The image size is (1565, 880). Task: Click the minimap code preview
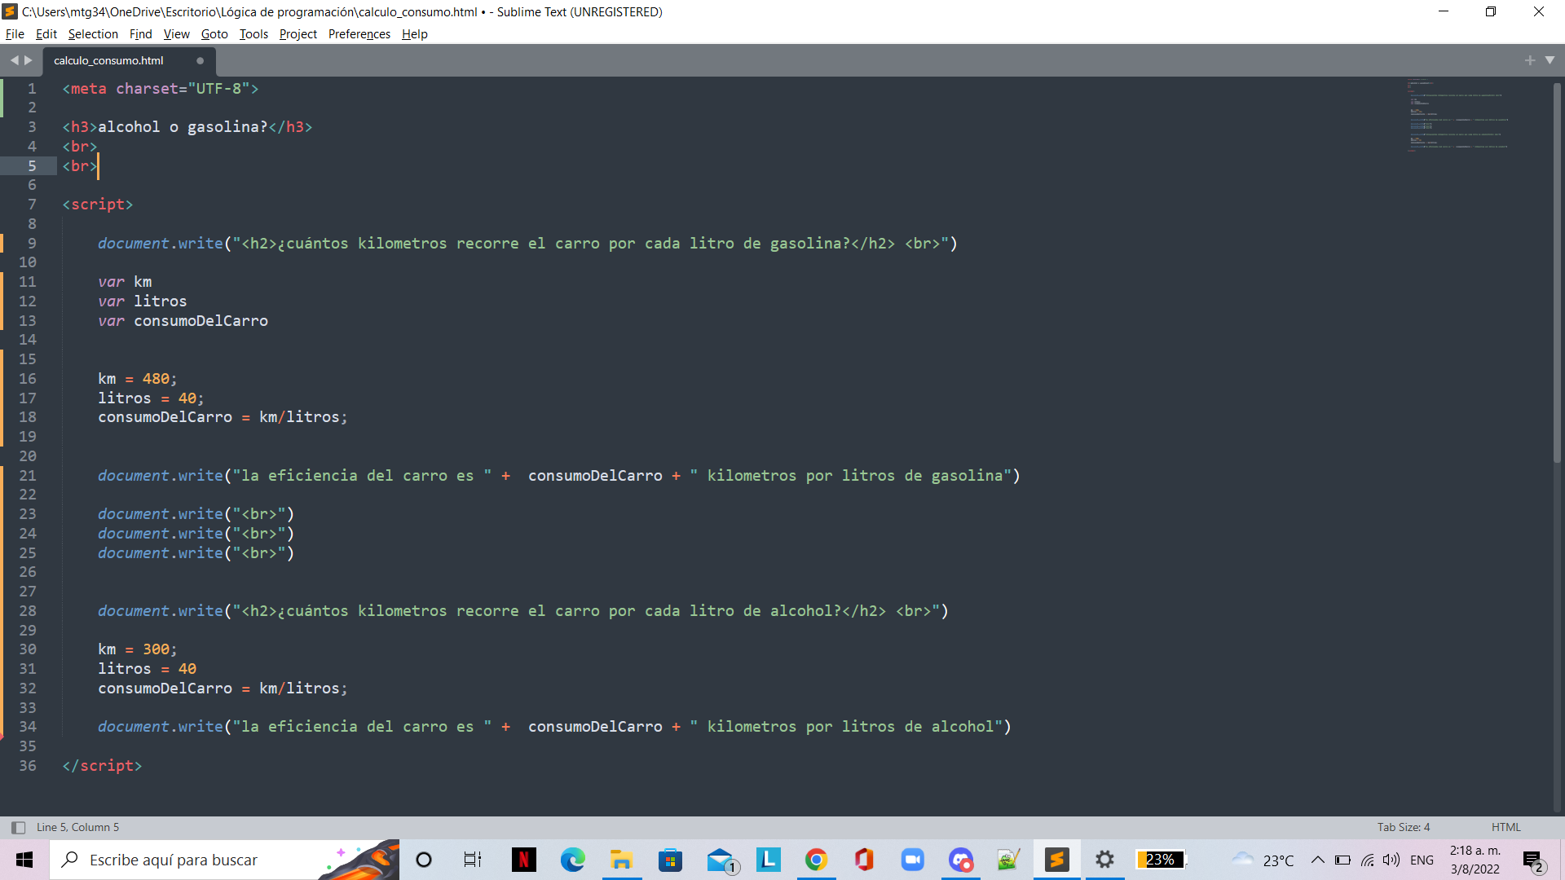[x=1457, y=116]
